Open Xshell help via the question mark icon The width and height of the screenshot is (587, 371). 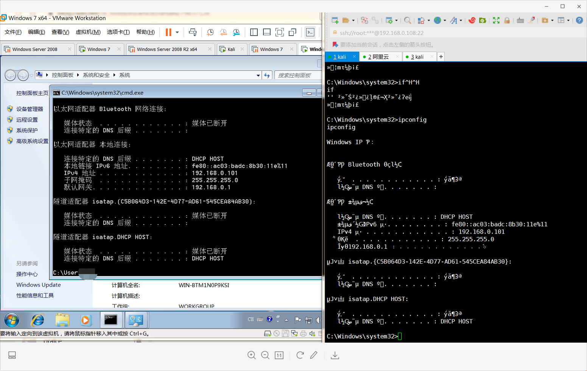[x=579, y=20]
